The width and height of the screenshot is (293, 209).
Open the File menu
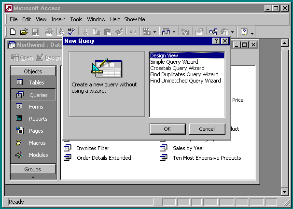click(14, 19)
